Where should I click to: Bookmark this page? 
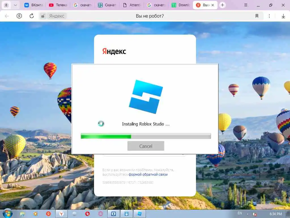[257, 16]
